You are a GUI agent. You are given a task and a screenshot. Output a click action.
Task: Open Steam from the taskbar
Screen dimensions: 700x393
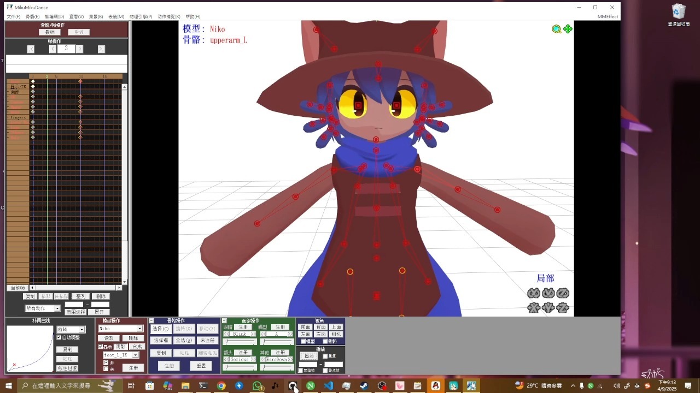(x=364, y=386)
